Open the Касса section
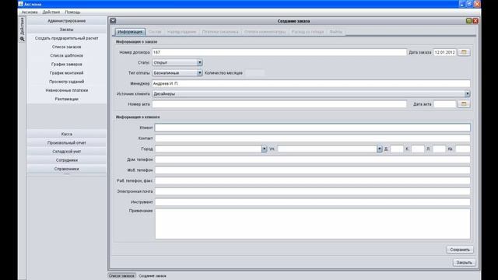The image size is (498, 280). (x=67, y=134)
